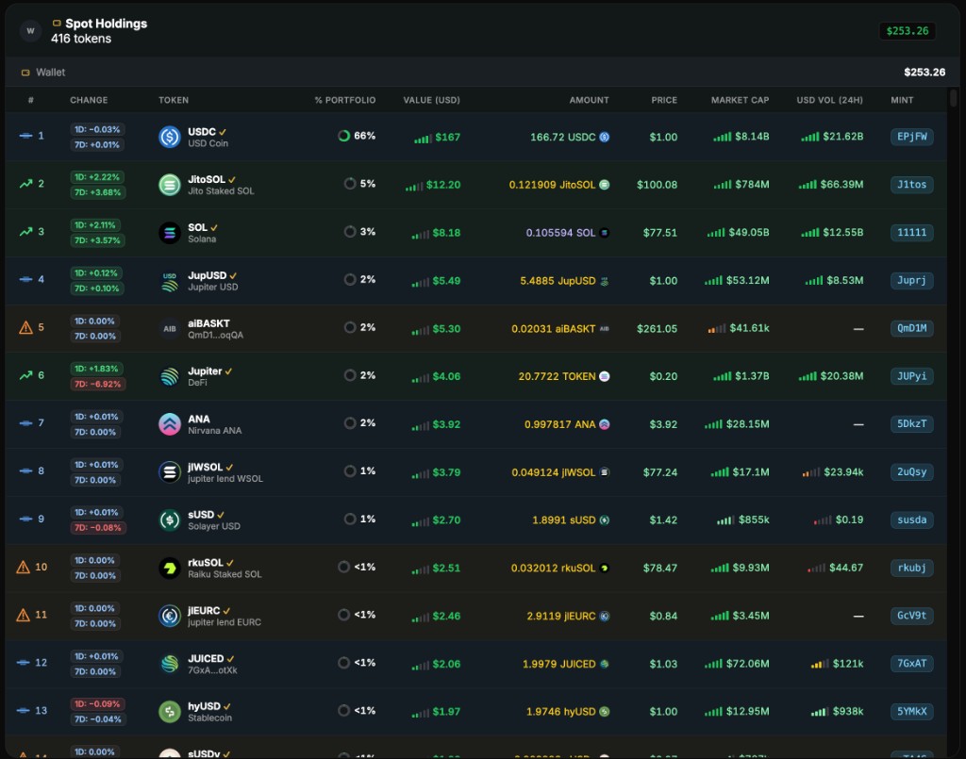Click the 7D: -0.08% badge for sUSD
Screen dimensions: 966x759
point(97,528)
